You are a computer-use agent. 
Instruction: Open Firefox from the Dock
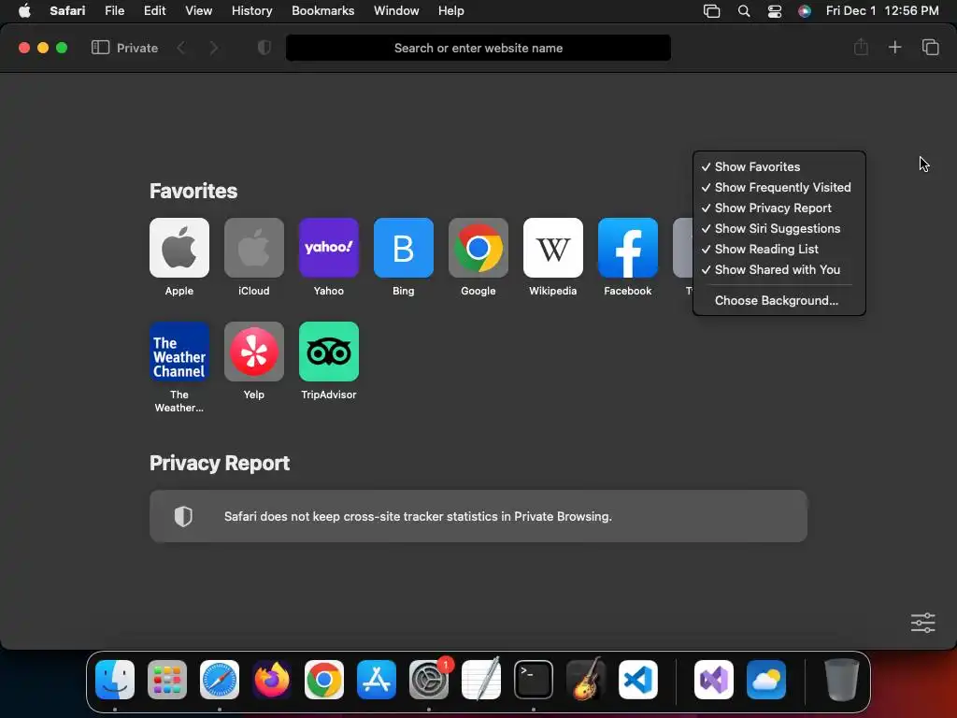click(x=272, y=680)
